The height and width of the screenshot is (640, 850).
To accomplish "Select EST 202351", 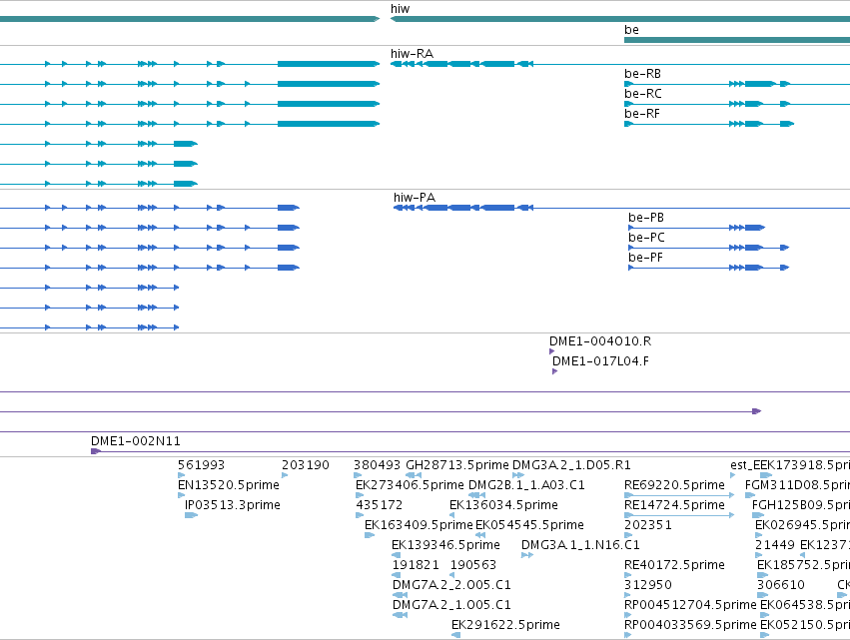I will 648,525.
